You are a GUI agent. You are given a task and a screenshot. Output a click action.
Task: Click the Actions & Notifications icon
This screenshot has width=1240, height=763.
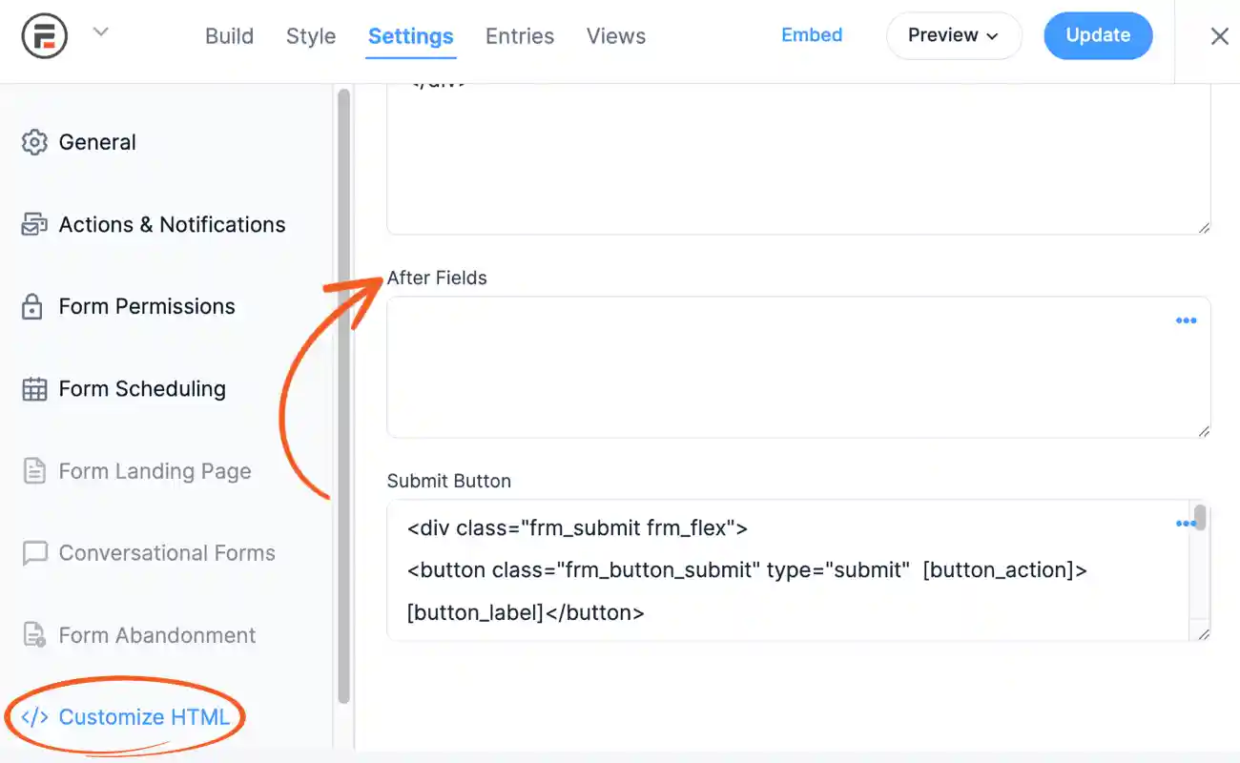click(x=34, y=223)
